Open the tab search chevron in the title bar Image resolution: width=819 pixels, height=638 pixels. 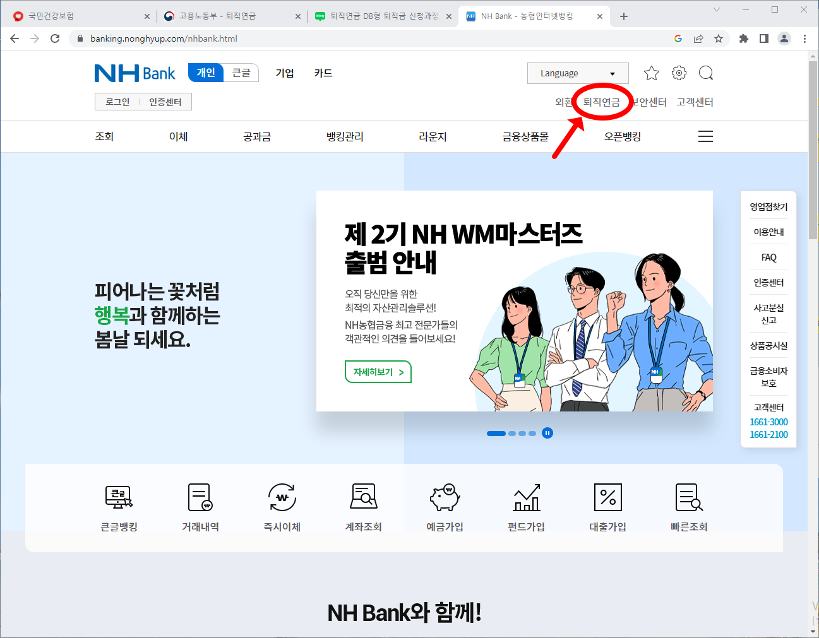[x=717, y=9]
